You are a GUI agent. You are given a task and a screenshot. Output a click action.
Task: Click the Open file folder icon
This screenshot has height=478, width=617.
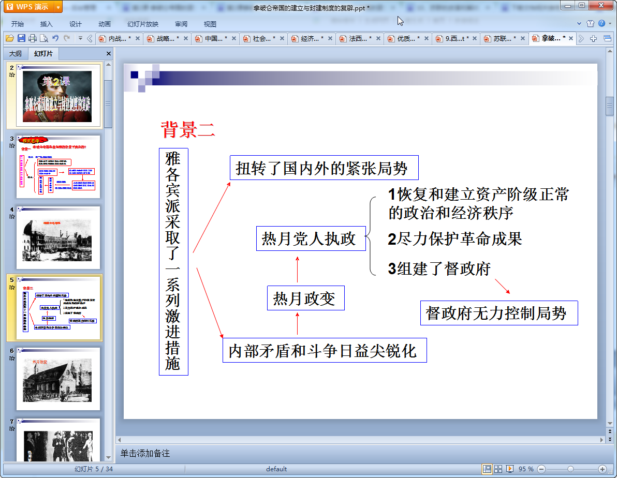tap(10, 38)
